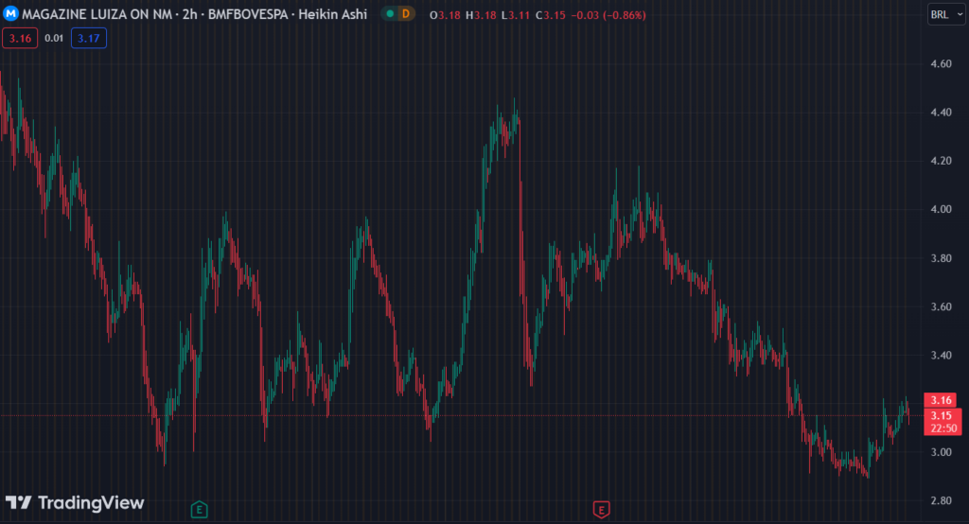Click the C3.15 close value
Viewport: 969px width, 524px height.
(551, 15)
